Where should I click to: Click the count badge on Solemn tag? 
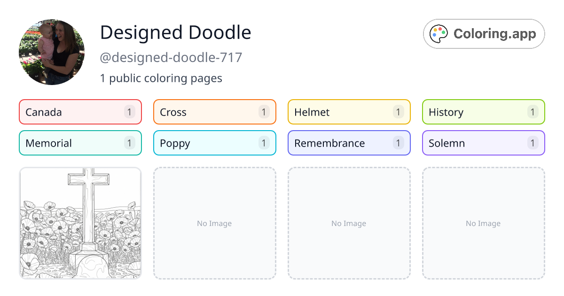click(x=533, y=143)
